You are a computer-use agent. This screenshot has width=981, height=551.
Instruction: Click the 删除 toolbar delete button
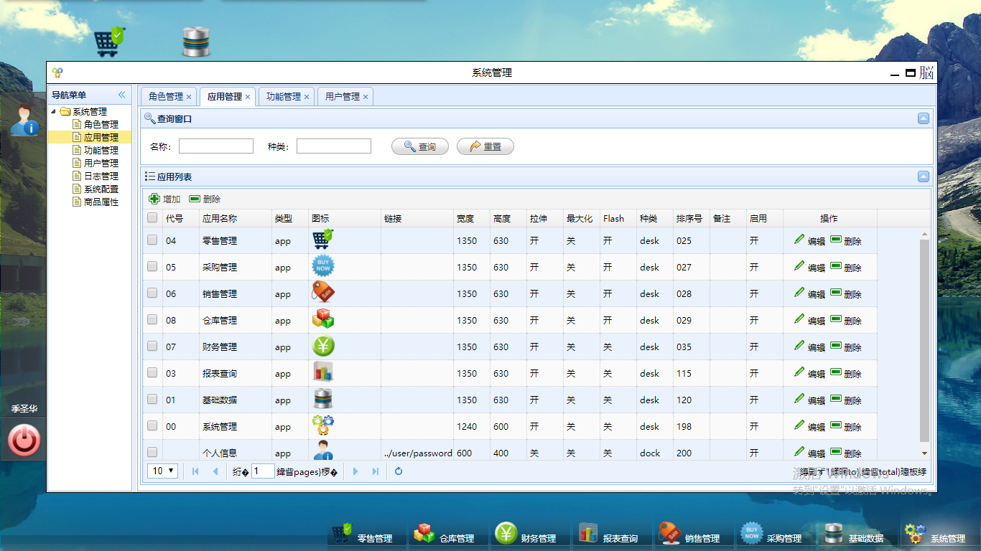coord(205,199)
